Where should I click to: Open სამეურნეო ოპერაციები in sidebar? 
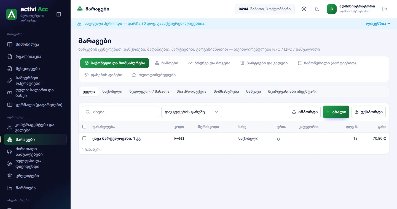pos(35,81)
